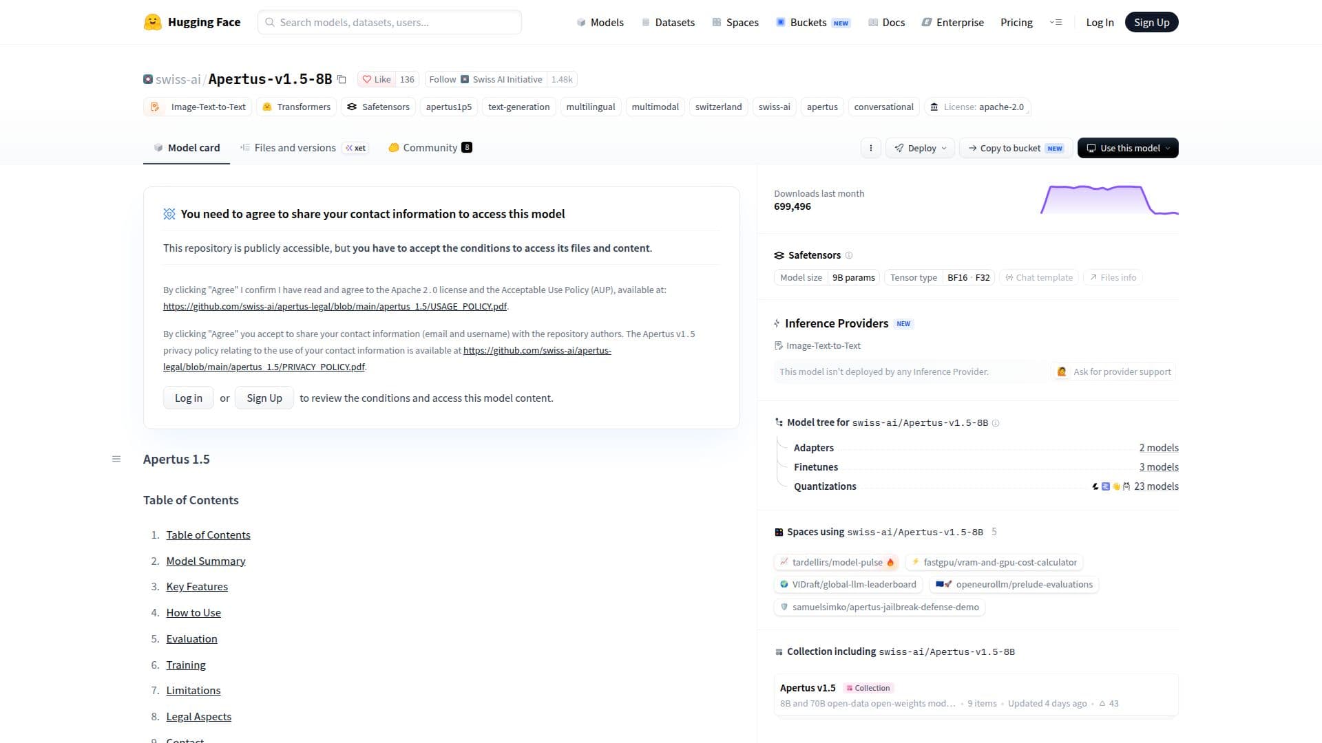Click the apache-2.0 License tag

tap(976, 107)
